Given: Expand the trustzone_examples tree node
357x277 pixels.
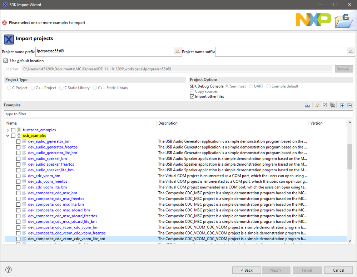Looking at the screenshot, I should pos(8,130).
